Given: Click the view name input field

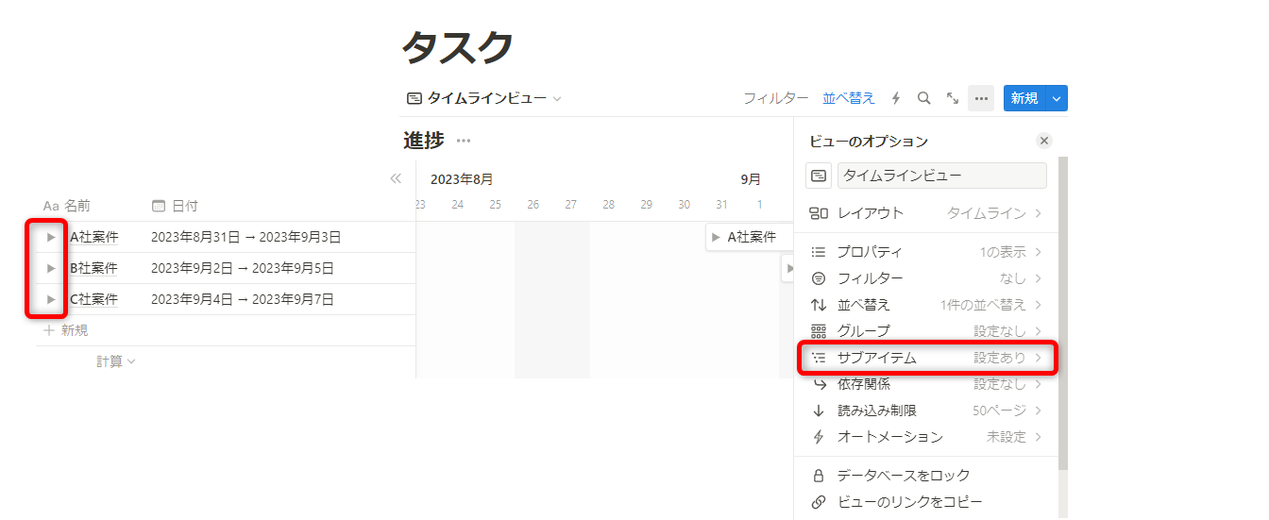Looking at the screenshot, I should (941, 176).
